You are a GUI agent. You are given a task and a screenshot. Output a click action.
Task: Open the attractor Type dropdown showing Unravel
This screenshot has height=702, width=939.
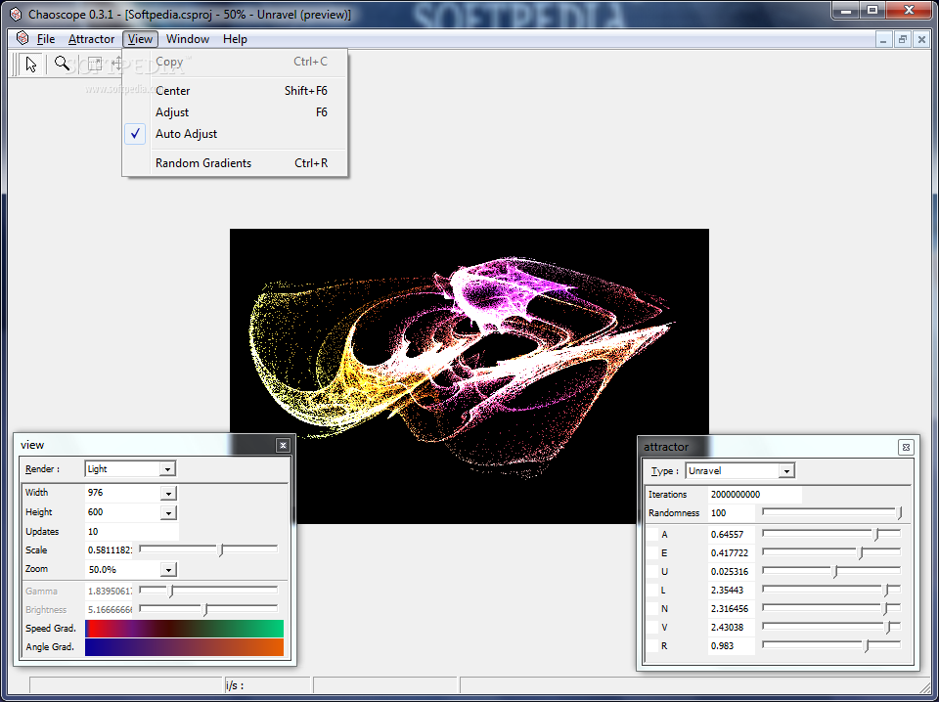[786, 471]
